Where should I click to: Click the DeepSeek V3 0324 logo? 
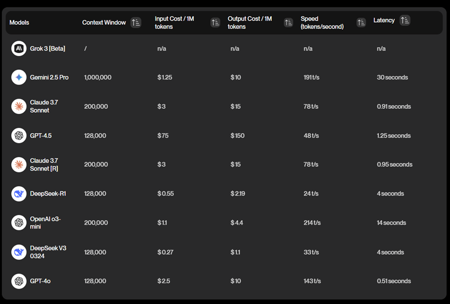(x=19, y=252)
